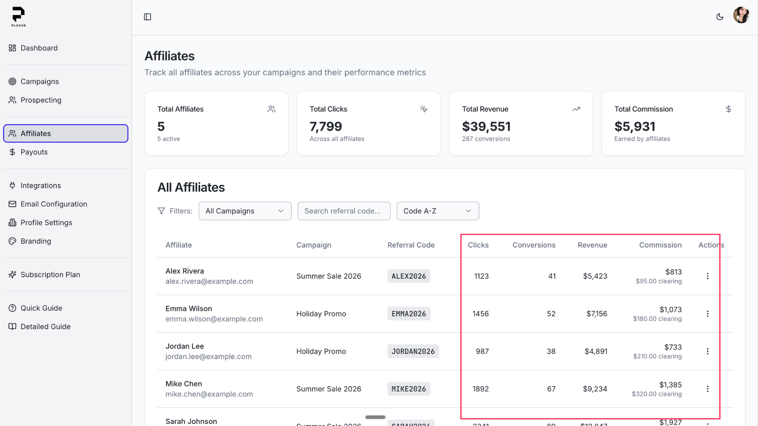Open Profile Settings
This screenshot has height=426, width=758.
tap(66, 223)
